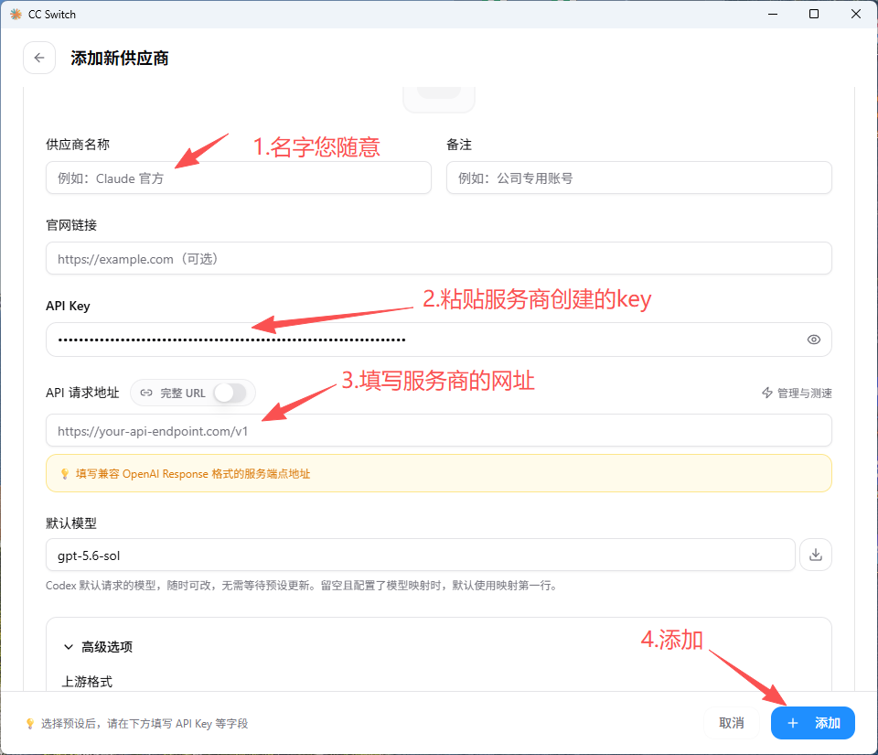
Task: Go back using the arrow button
Action: 39,58
